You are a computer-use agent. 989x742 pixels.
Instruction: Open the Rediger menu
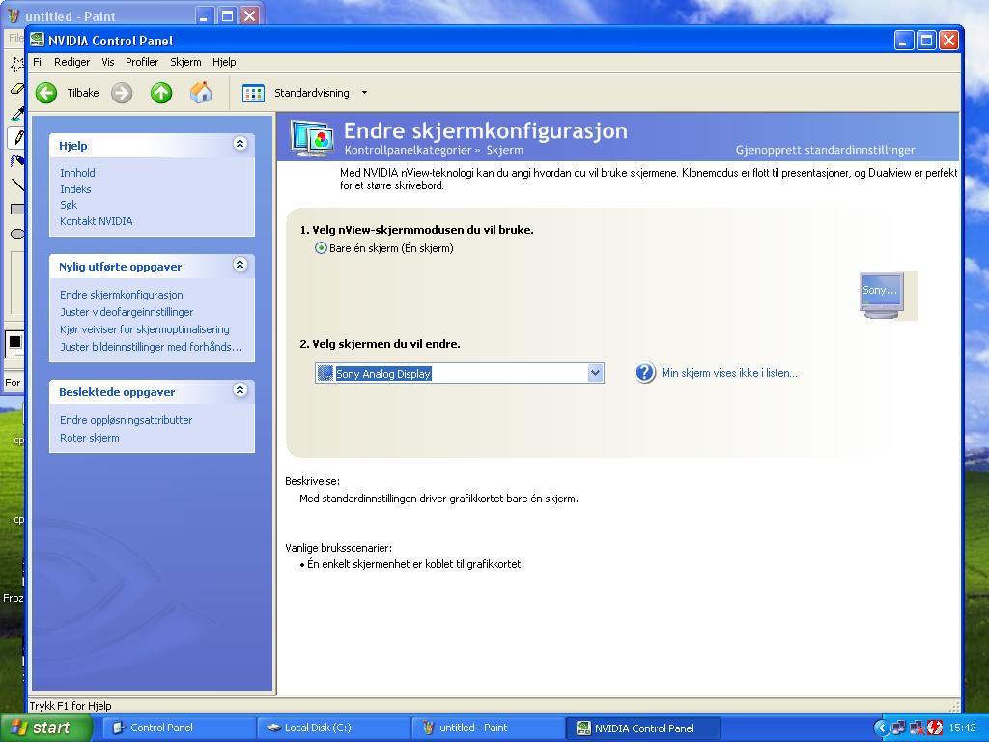click(x=71, y=62)
